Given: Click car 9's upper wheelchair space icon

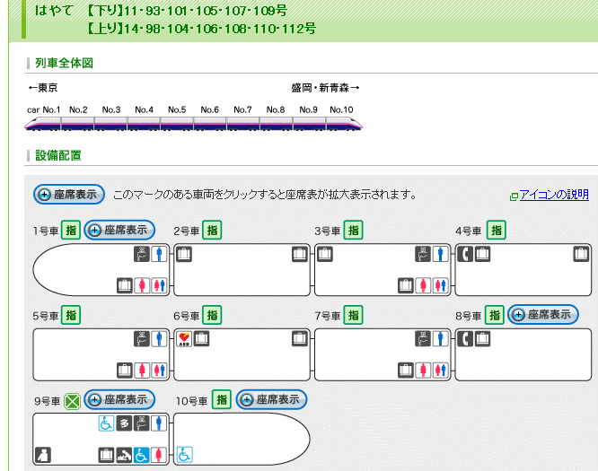Looking at the screenshot, I should pyautogui.click(x=107, y=423).
